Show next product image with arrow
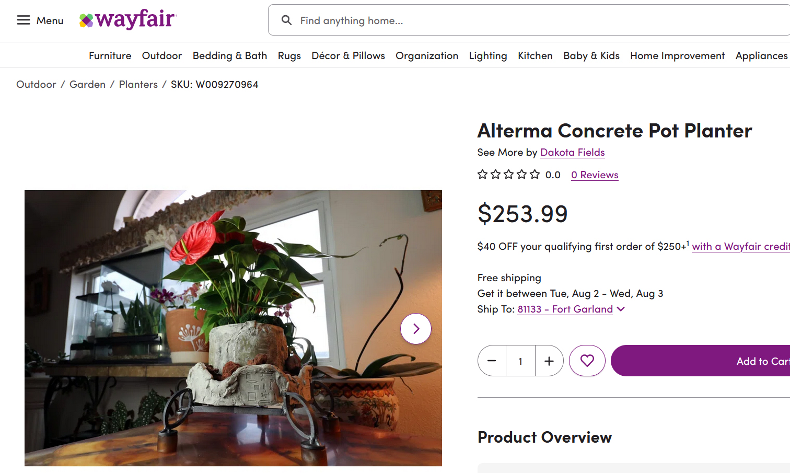The image size is (790, 473). pyautogui.click(x=416, y=329)
